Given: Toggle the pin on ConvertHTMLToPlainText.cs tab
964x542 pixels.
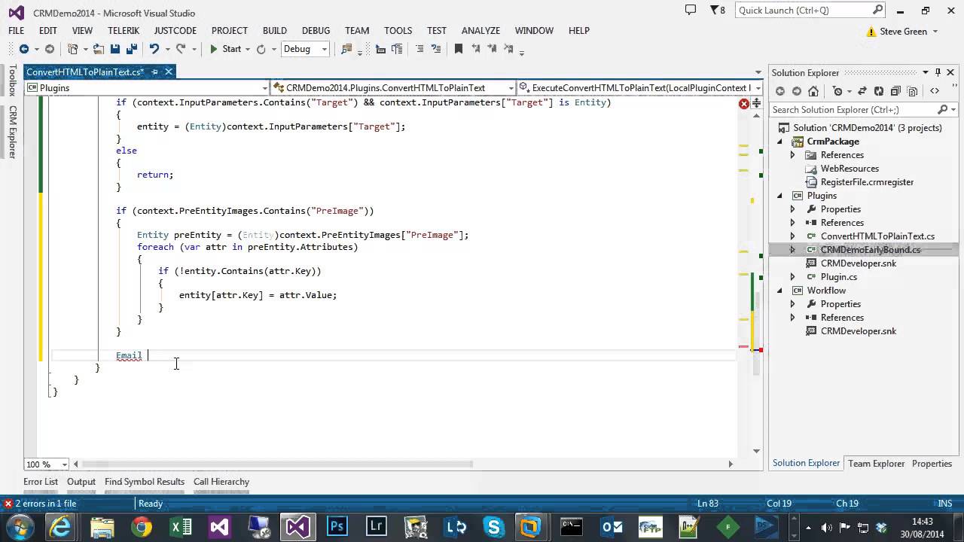Looking at the screenshot, I should coord(154,72).
